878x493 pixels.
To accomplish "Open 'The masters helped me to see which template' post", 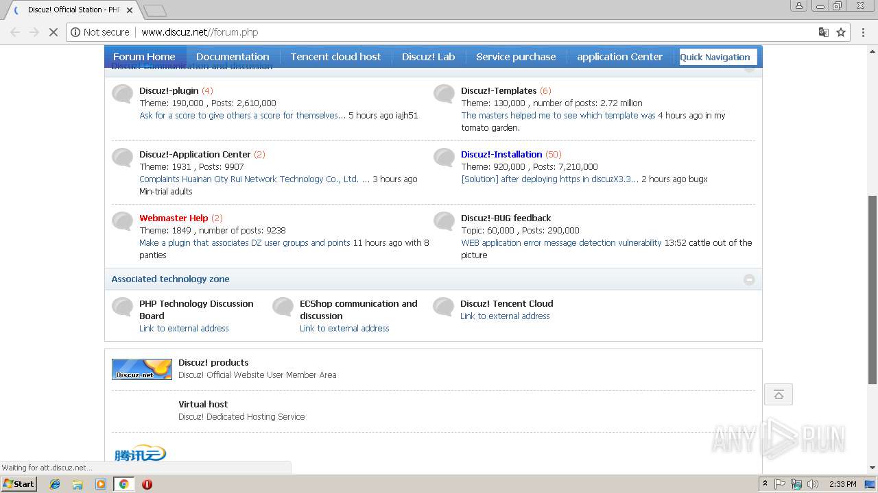I will pos(558,115).
